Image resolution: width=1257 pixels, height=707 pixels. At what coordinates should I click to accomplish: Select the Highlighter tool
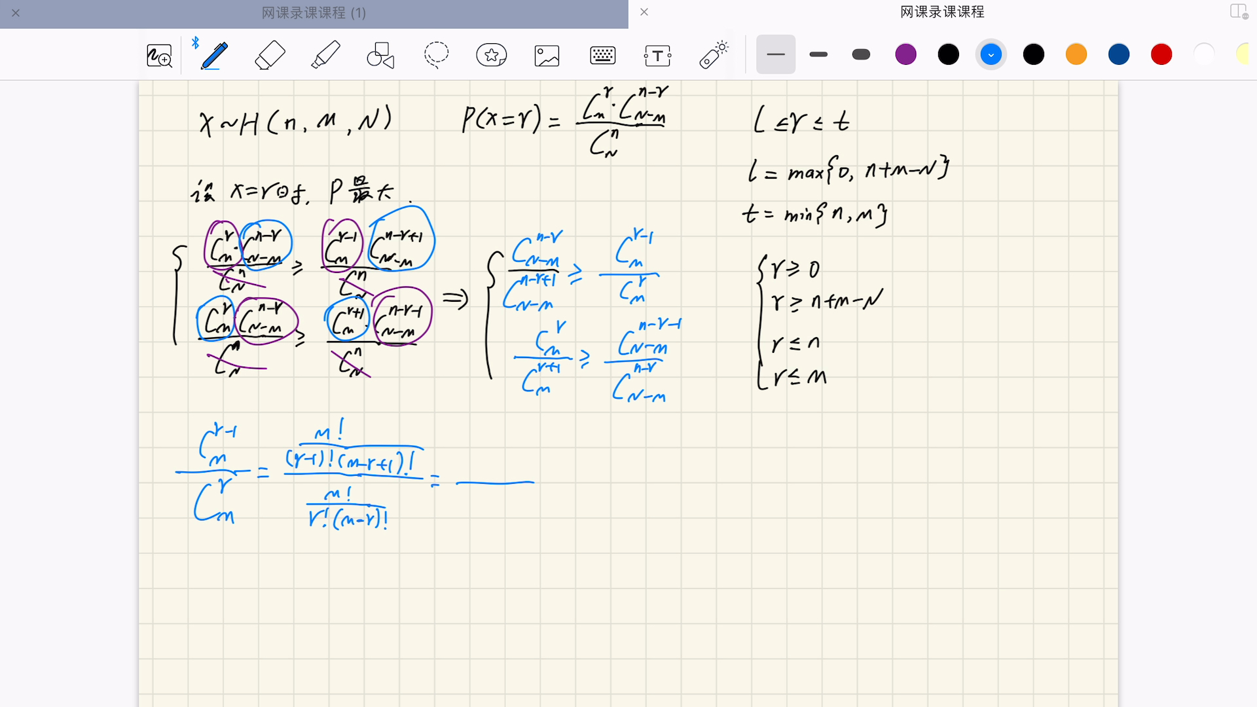(325, 55)
